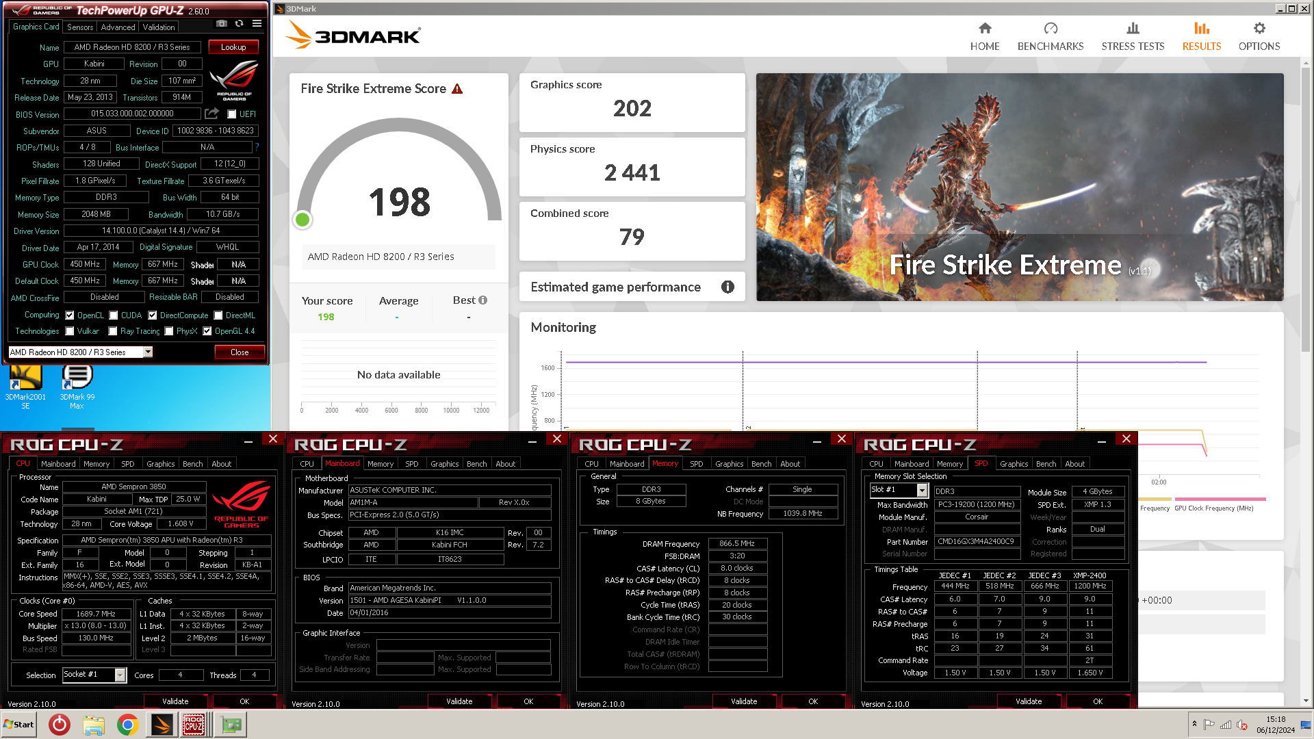Click BIOS export share icon in GPU-Z
The width and height of the screenshot is (1314, 739).
pyautogui.click(x=211, y=114)
